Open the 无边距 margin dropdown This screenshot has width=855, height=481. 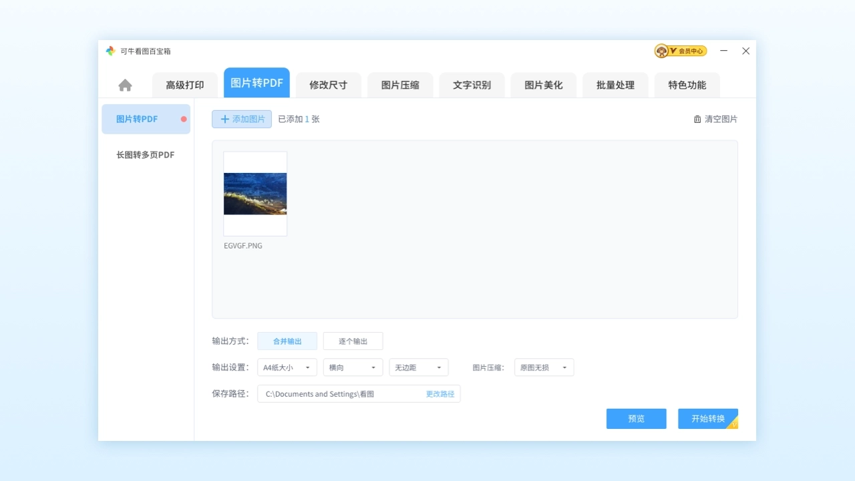click(418, 367)
